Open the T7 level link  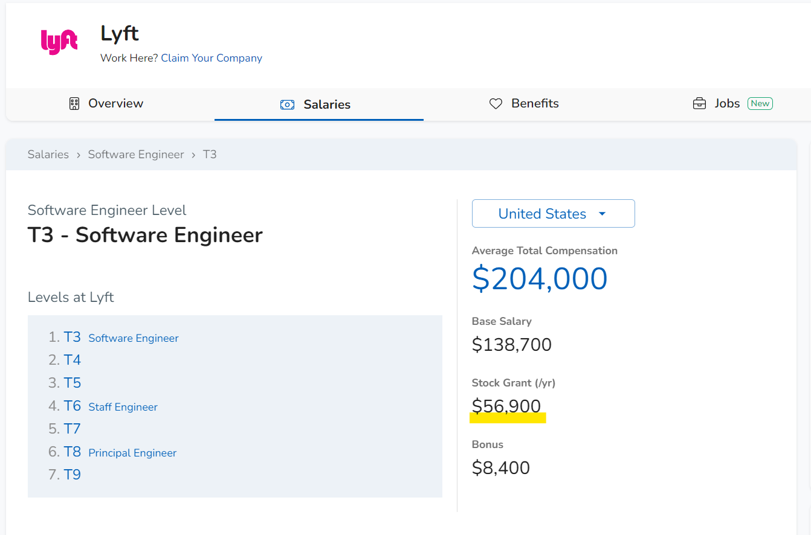pos(73,429)
